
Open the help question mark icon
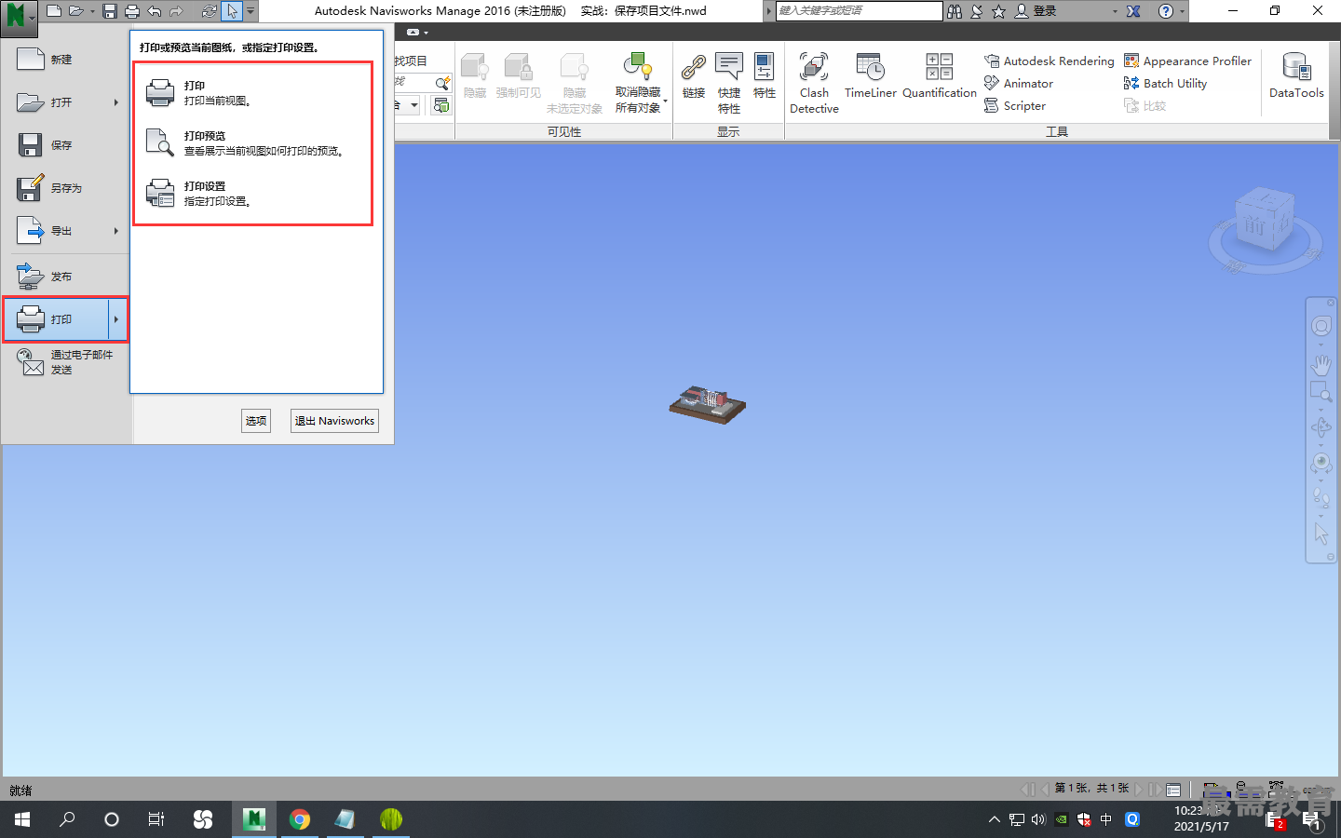[1166, 11]
